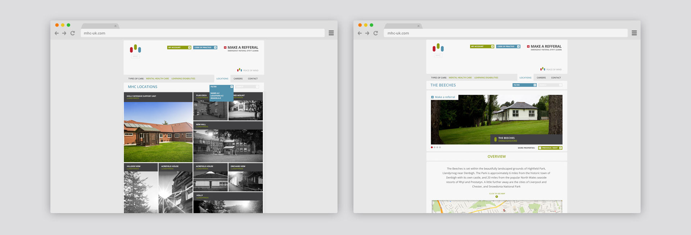This screenshot has height=235, width=691.
Task: Select the first red slideshow dot
Action: coord(432,147)
